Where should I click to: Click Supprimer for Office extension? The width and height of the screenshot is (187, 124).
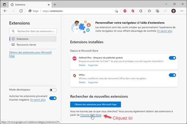93,82
